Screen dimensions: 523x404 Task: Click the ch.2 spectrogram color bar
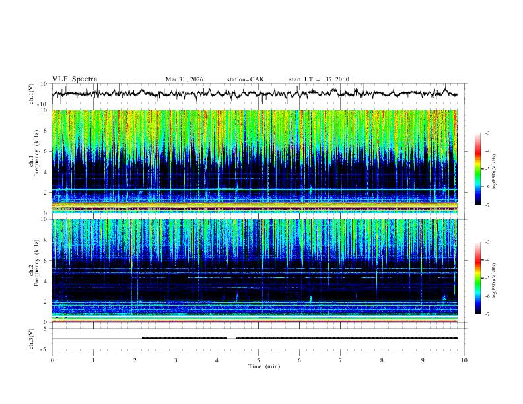click(477, 278)
